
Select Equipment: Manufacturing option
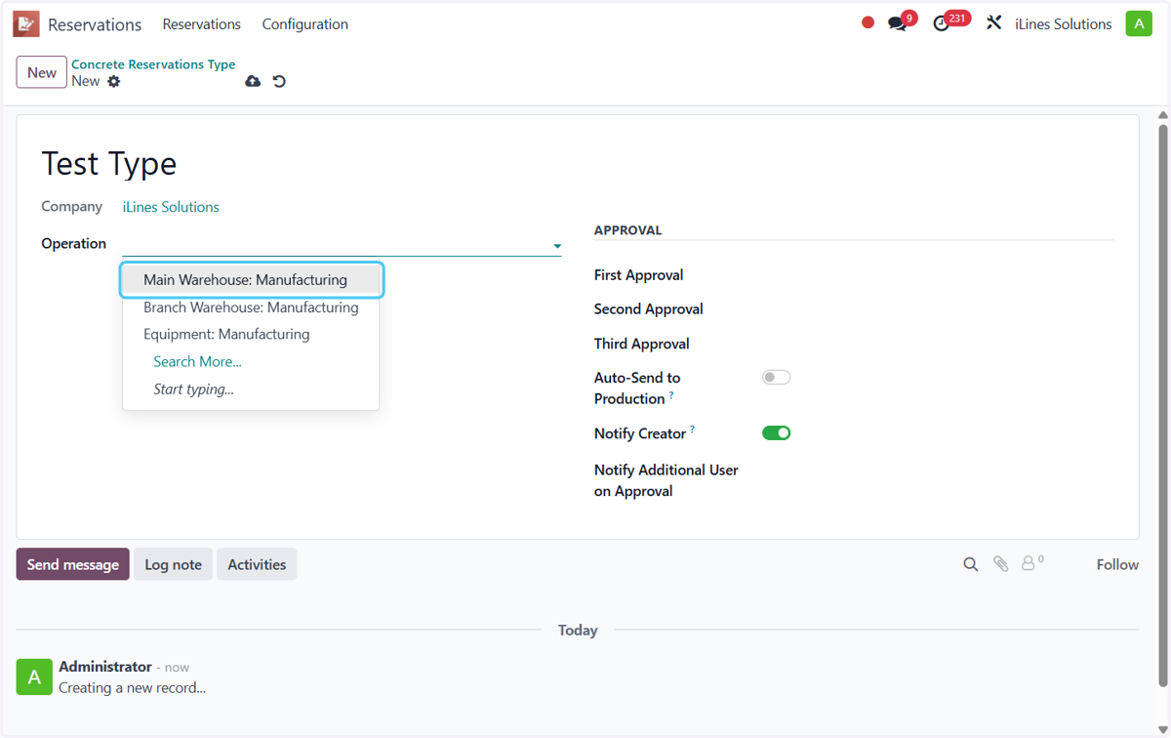(251, 334)
